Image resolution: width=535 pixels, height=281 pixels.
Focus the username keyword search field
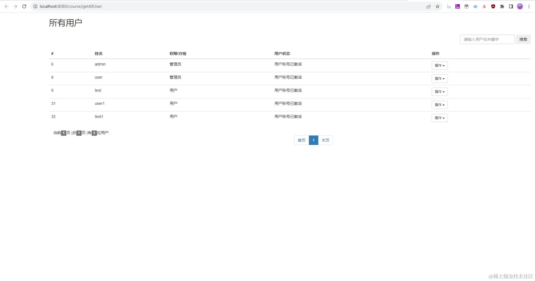487,39
